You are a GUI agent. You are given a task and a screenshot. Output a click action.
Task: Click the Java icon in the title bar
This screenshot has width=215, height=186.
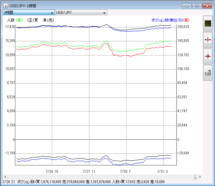tap(6, 6)
